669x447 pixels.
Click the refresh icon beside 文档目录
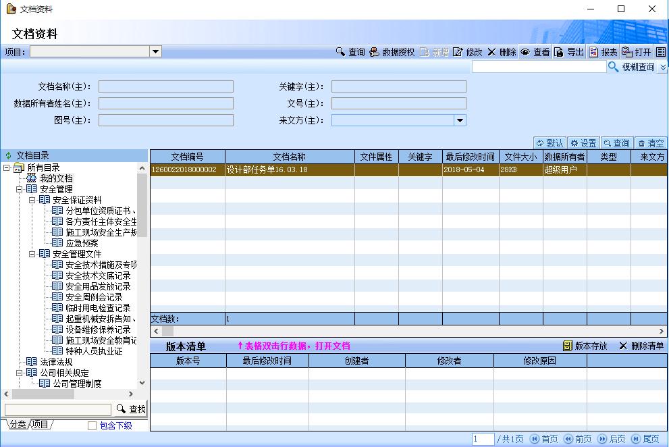9,156
